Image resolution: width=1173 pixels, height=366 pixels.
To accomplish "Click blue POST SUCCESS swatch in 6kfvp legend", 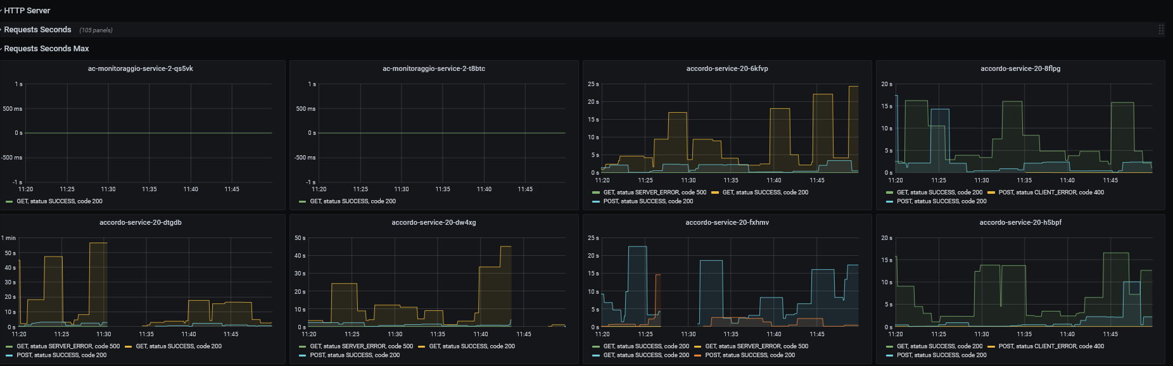I will [595, 201].
